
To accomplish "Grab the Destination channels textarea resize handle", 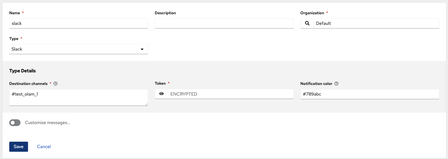I will (x=146, y=104).
